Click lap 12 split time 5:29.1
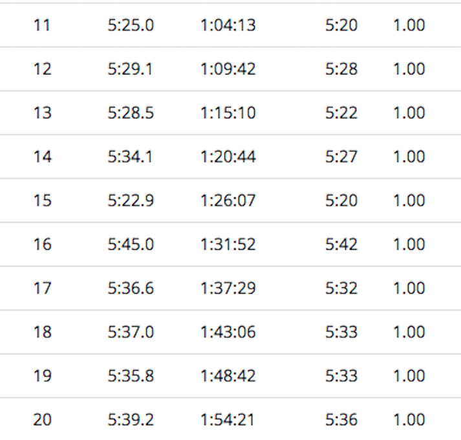The width and height of the screenshot is (461, 440). coord(130,69)
